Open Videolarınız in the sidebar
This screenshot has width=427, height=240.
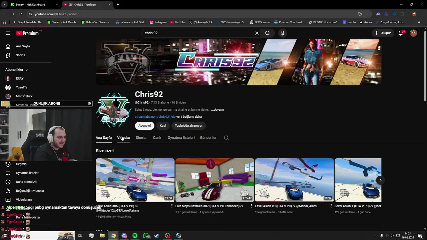click(24, 200)
